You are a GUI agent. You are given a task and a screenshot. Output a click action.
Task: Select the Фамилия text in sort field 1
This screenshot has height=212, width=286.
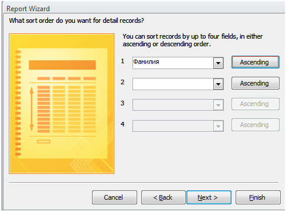point(146,61)
